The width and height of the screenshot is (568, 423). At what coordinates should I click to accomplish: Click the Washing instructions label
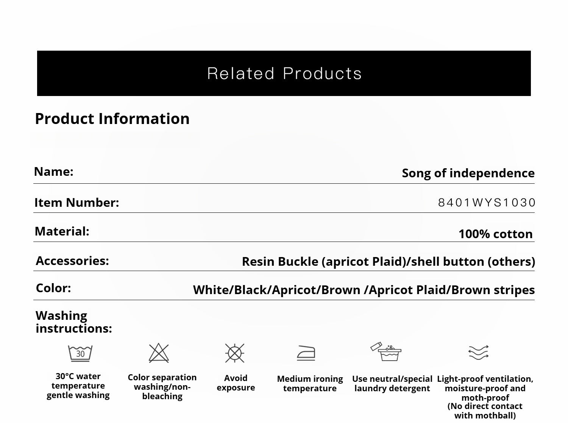[x=73, y=322]
